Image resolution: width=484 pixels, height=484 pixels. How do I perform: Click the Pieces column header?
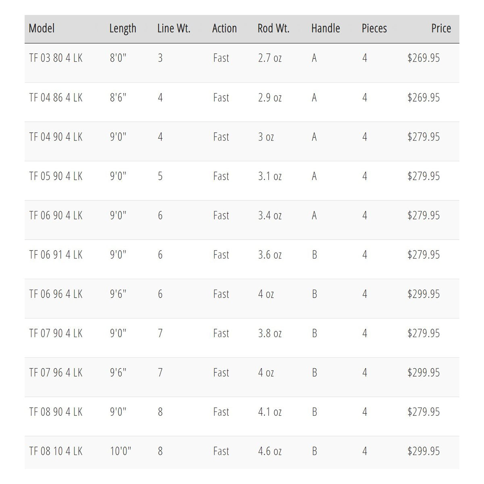coord(374,28)
